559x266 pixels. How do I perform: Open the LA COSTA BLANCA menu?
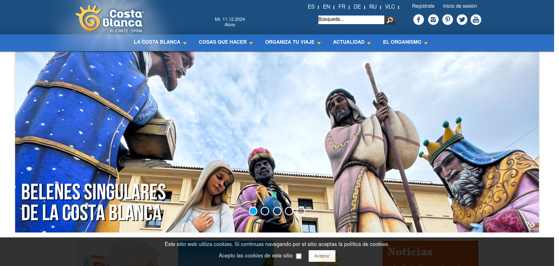point(157,42)
